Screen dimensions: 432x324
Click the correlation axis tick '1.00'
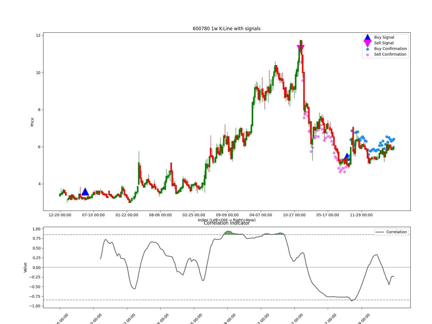click(36, 229)
